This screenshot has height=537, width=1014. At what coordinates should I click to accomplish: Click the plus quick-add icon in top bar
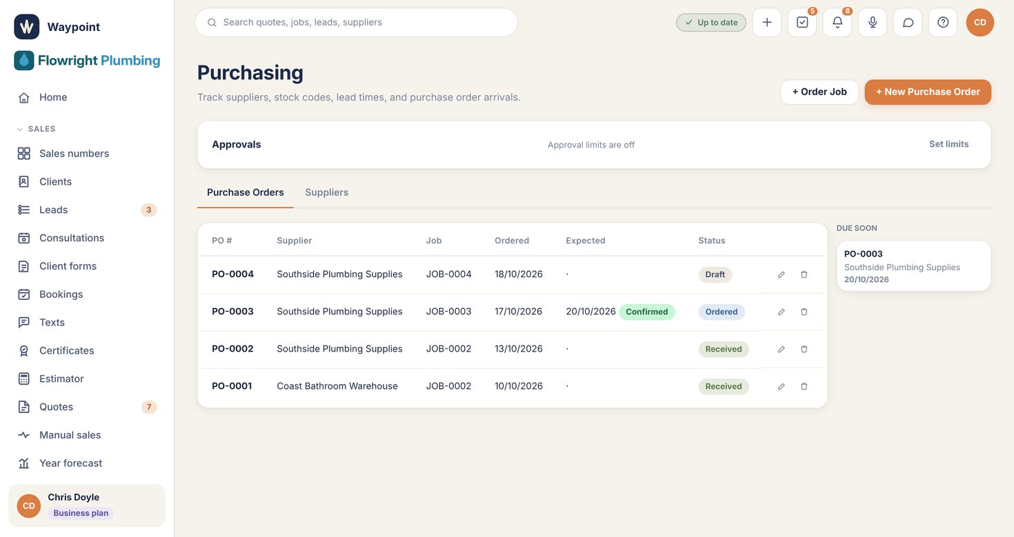coord(766,22)
